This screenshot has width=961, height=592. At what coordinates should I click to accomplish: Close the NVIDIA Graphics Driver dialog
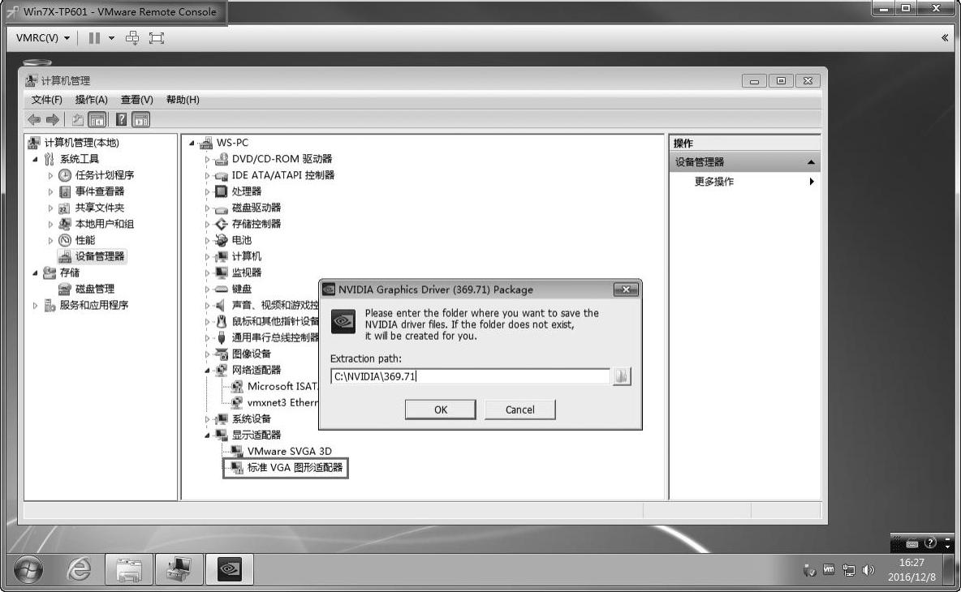pyautogui.click(x=626, y=290)
